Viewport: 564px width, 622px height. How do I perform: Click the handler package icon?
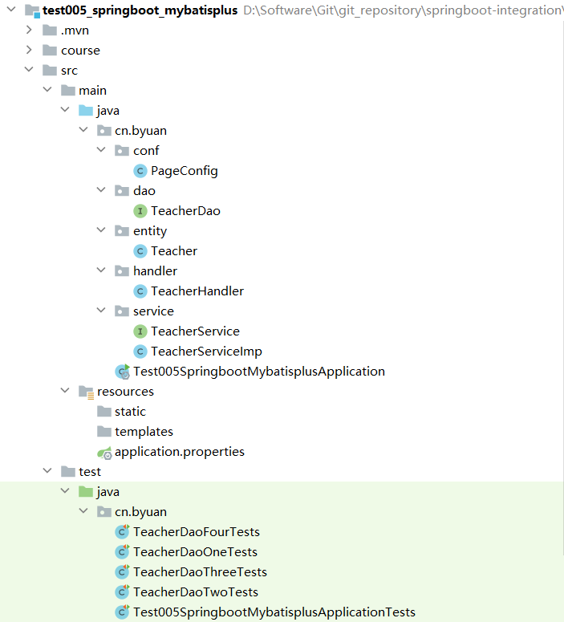(122, 271)
